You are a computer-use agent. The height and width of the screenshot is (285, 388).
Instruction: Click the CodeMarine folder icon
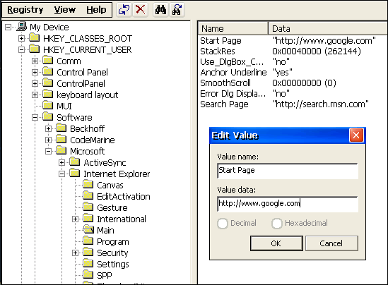pos(61,140)
